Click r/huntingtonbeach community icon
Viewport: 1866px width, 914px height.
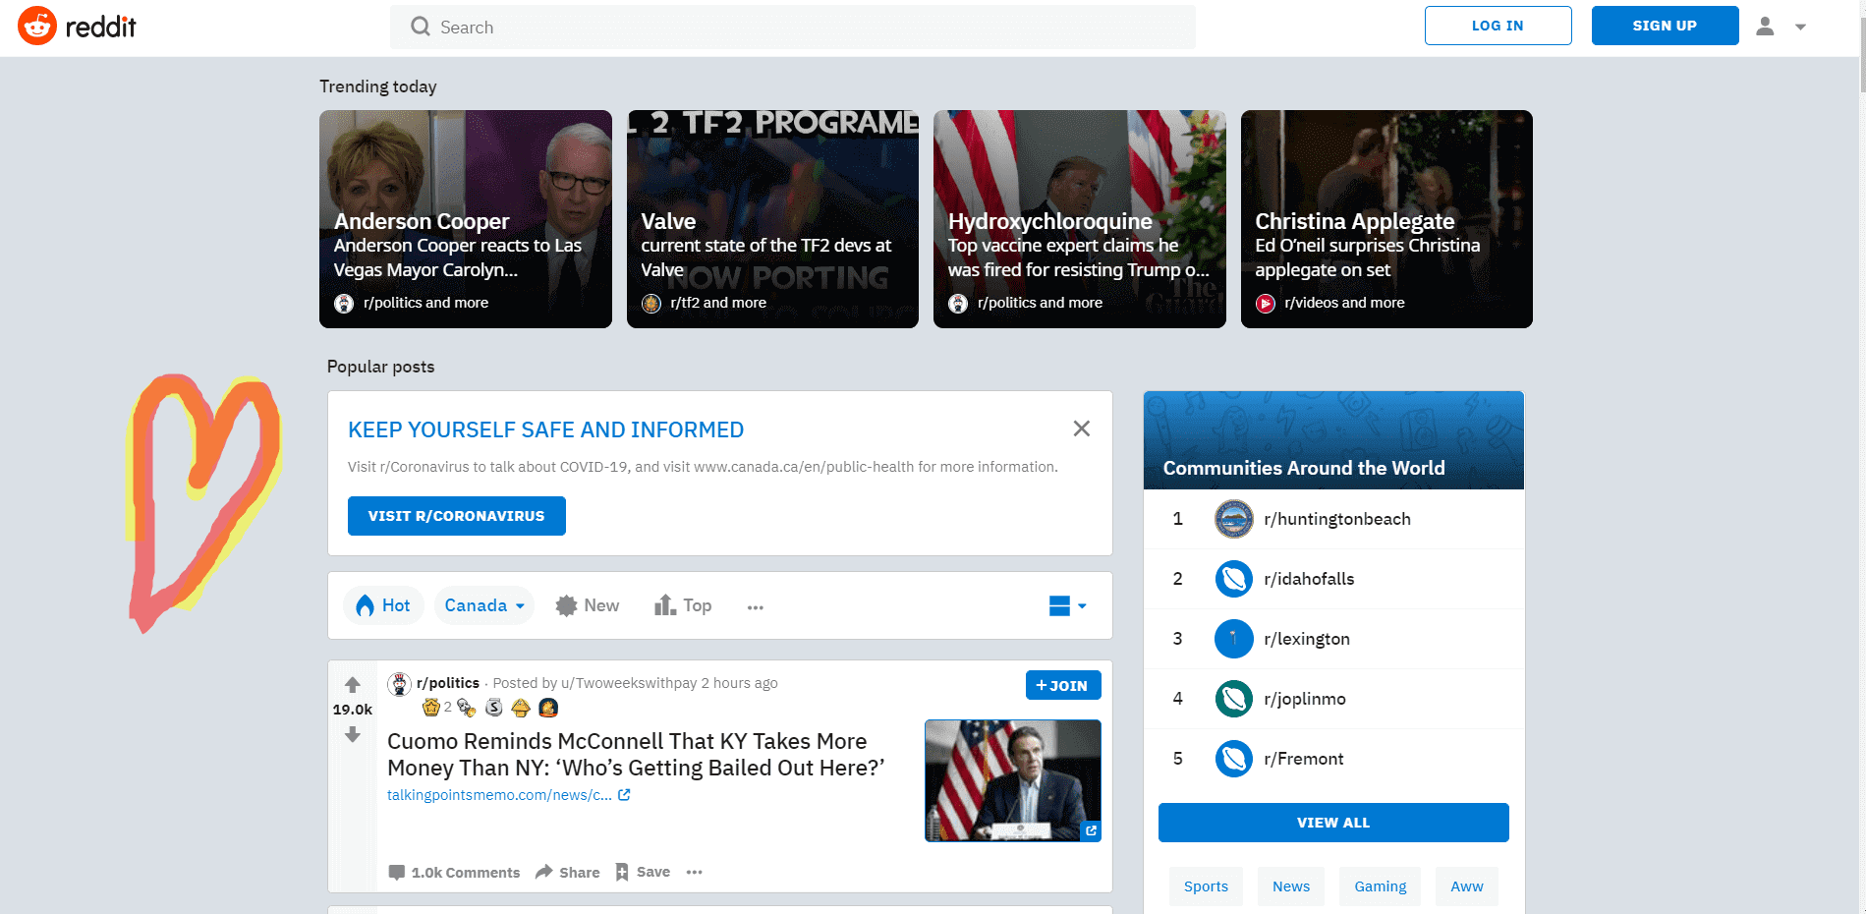click(1233, 519)
